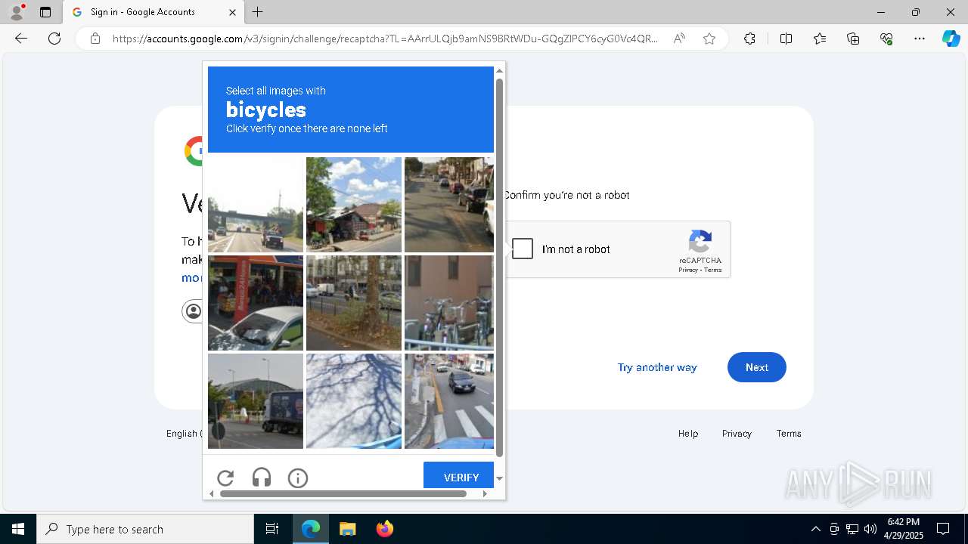Open Task View
The height and width of the screenshot is (544, 968).
272,529
